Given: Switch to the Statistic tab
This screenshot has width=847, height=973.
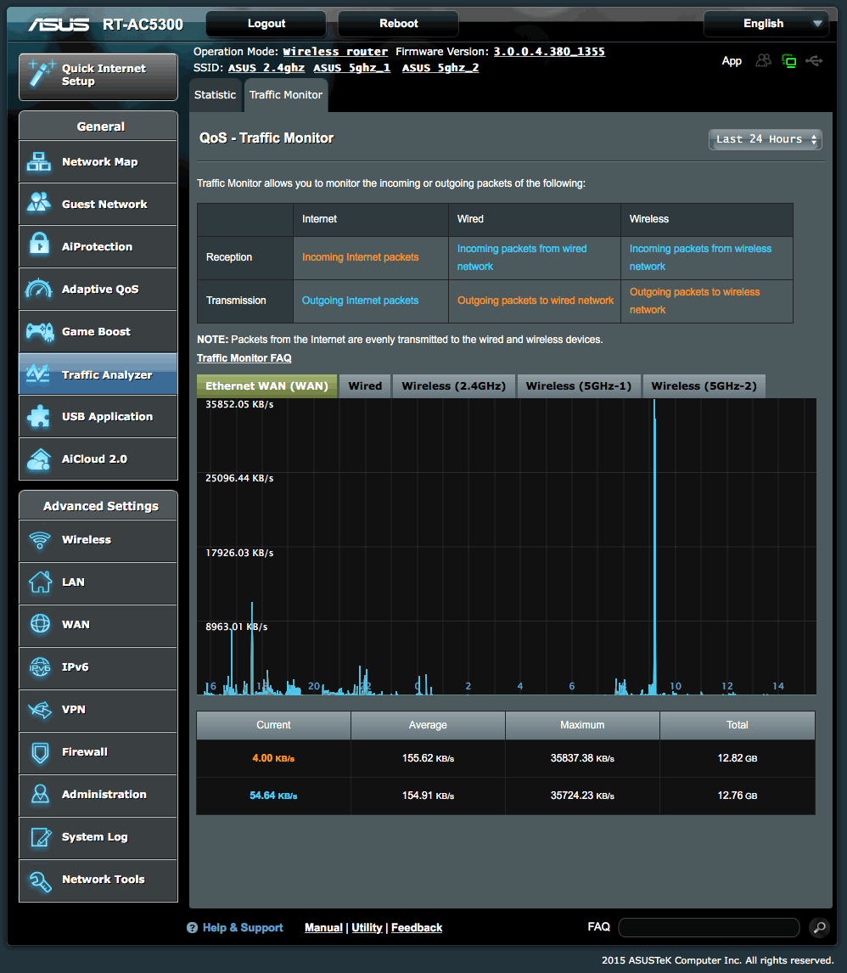Looking at the screenshot, I should point(215,95).
